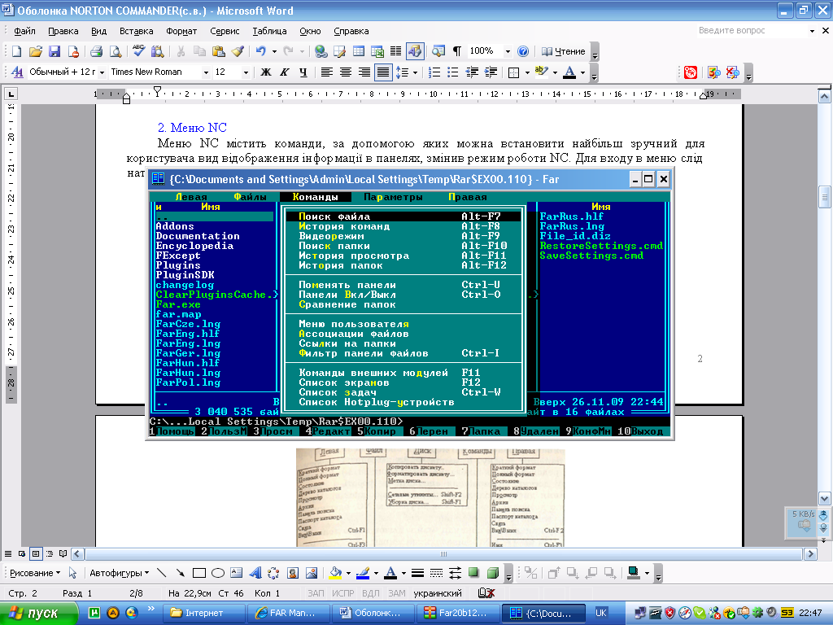Expand the line spacing dropdown arrow

(415, 72)
